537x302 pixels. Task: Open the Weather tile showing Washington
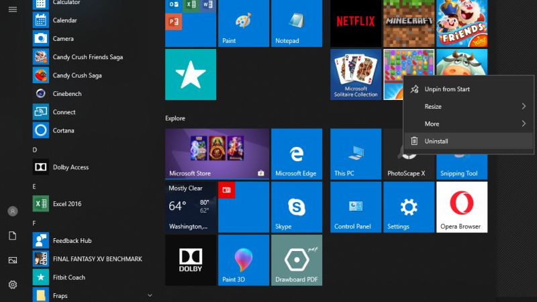(x=191, y=207)
